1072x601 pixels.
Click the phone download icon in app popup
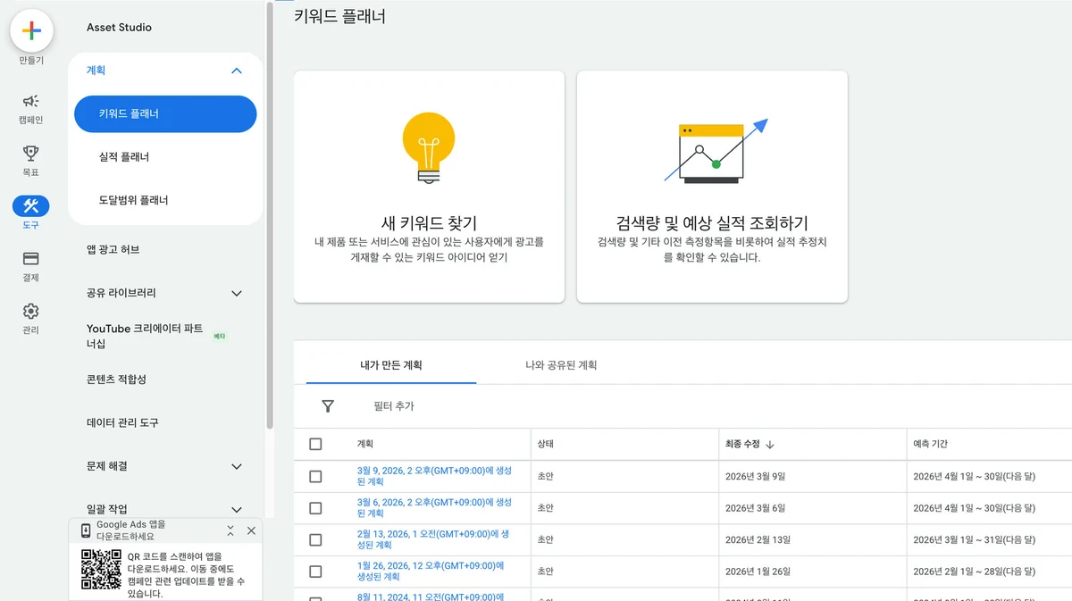[86, 530]
